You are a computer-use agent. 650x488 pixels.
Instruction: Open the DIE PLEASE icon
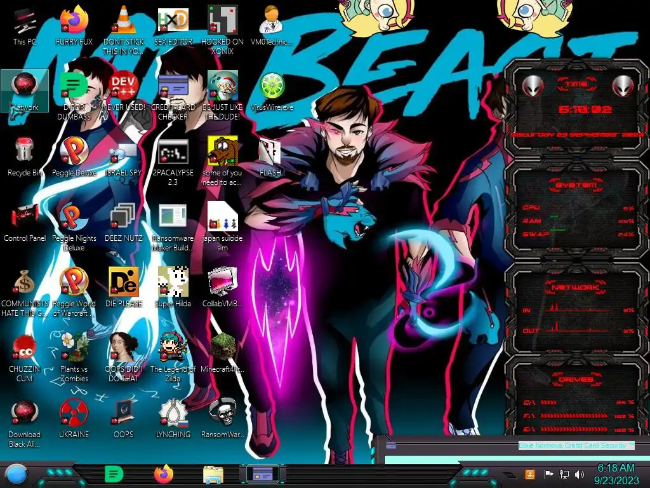click(124, 287)
